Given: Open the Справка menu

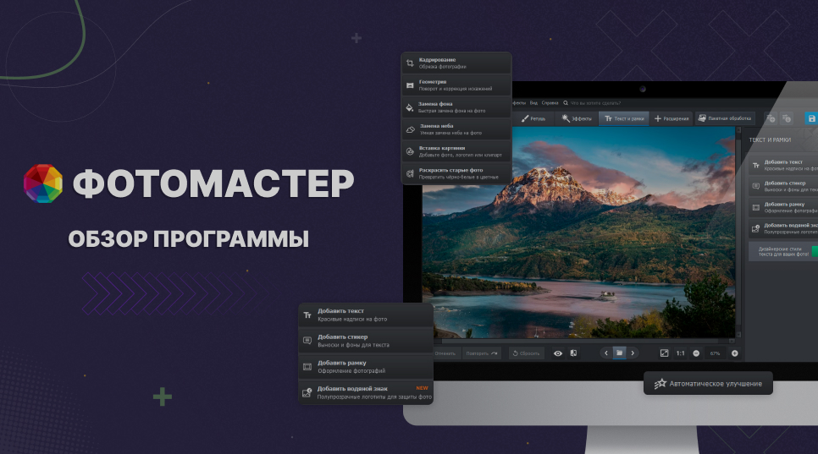Looking at the screenshot, I should pos(550,102).
